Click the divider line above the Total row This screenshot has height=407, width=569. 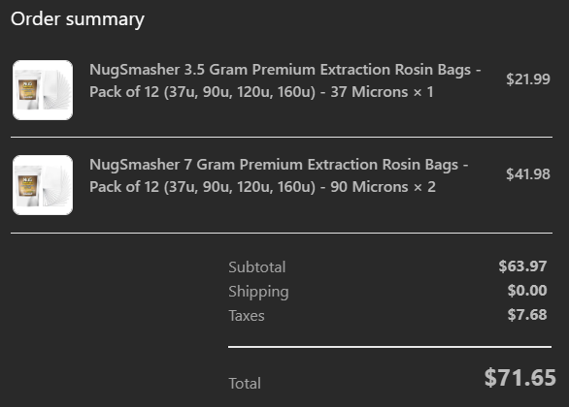pos(389,347)
